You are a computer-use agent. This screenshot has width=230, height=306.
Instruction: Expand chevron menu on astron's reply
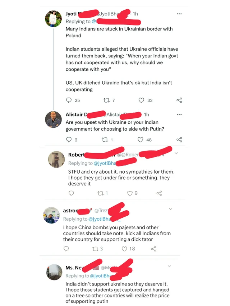click(170, 209)
